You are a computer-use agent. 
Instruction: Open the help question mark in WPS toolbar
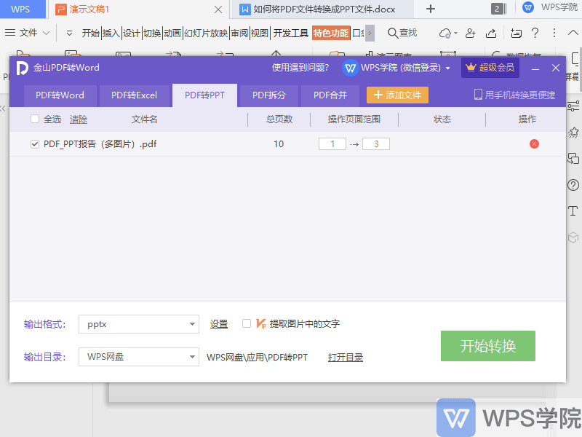535,33
